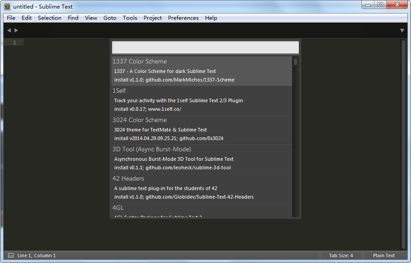411x263 pixels.
Task: Click 'install v0.1.1; github.com/leoheck/sublime-3d-tool' text
Action: point(173,168)
